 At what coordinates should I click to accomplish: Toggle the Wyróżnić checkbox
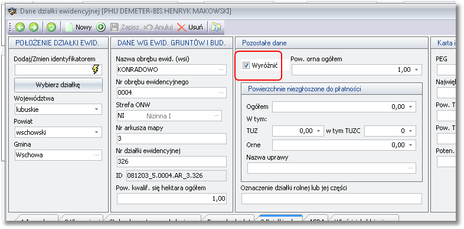click(246, 65)
